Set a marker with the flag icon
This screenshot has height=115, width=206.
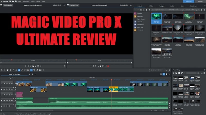[x=13, y=70]
